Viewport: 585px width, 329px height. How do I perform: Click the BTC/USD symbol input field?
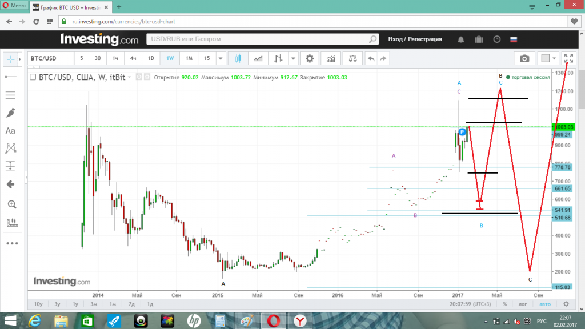click(50, 58)
